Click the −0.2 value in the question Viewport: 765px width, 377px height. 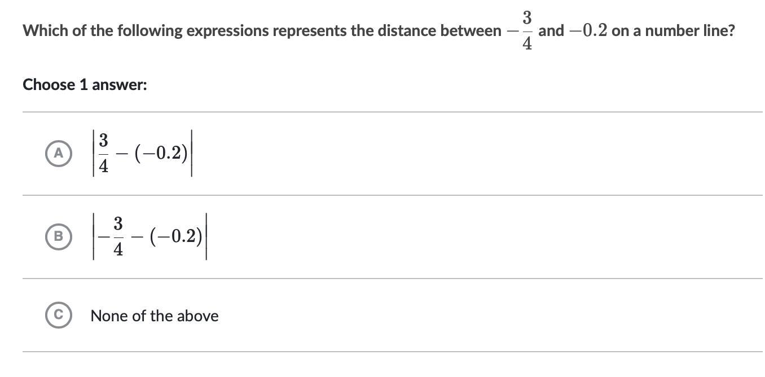[588, 30]
